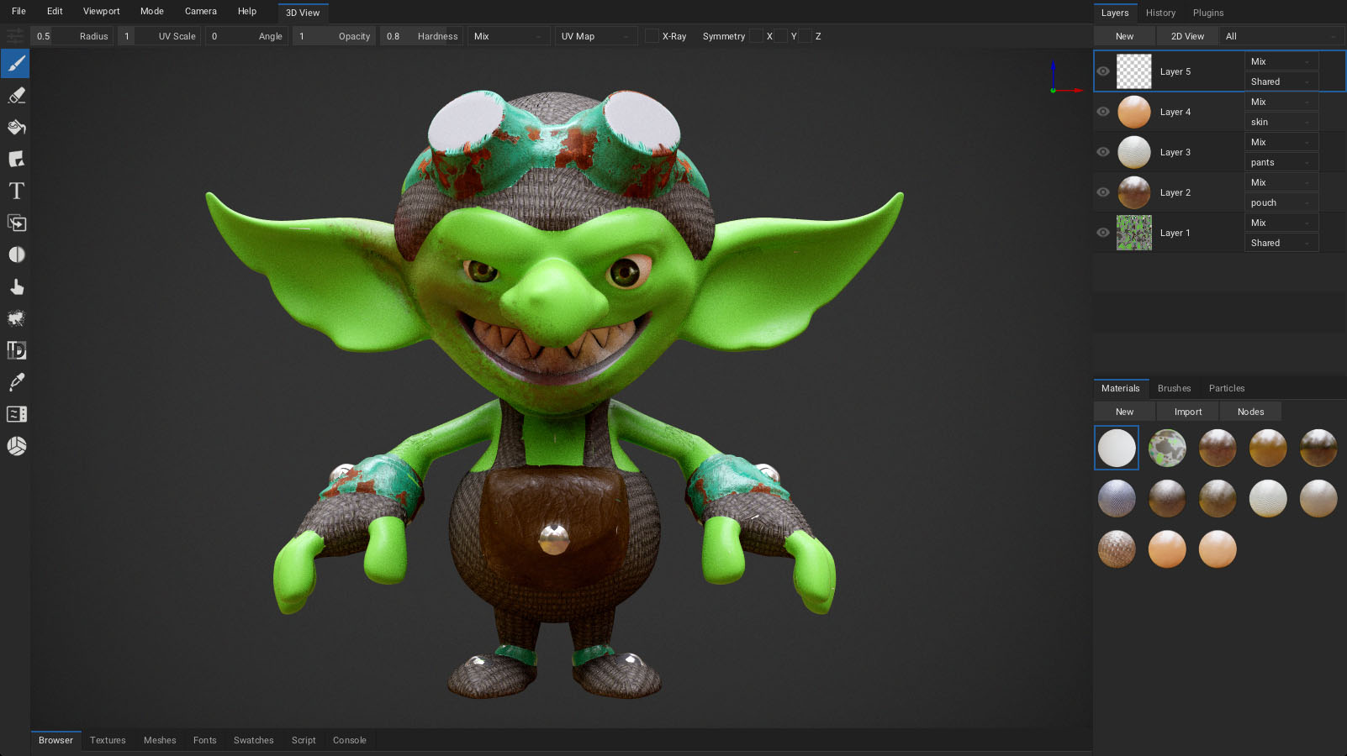The height and width of the screenshot is (756, 1347).
Task: Switch to the Brushes tab
Action: pyautogui.click(x=1174, y=388)
